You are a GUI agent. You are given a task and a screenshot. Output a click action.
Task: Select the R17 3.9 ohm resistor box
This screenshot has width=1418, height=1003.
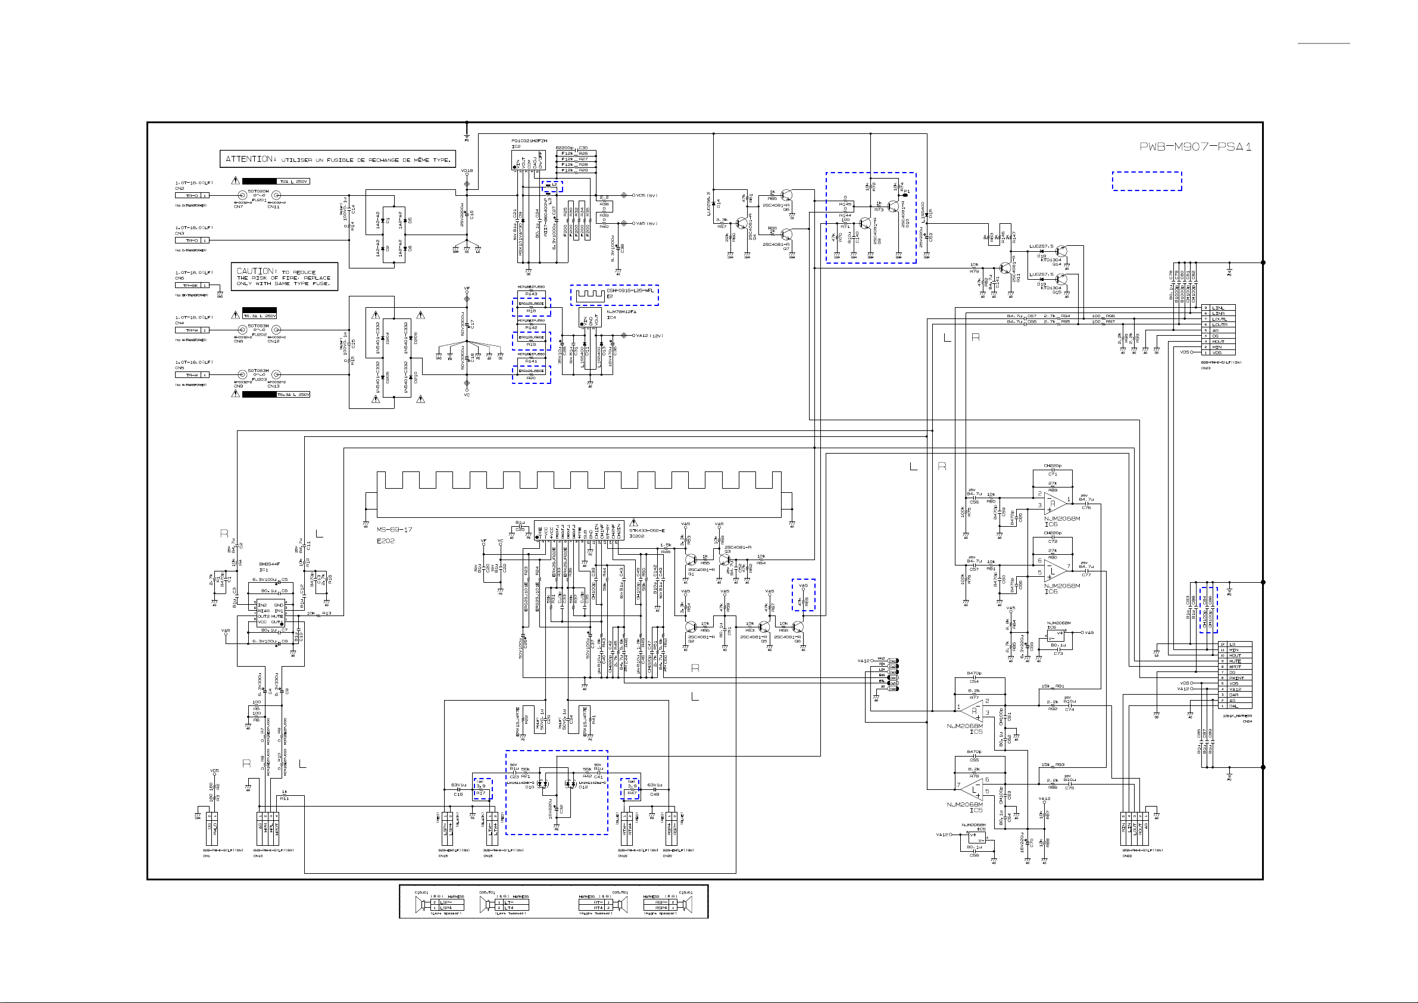click(482, 789)
